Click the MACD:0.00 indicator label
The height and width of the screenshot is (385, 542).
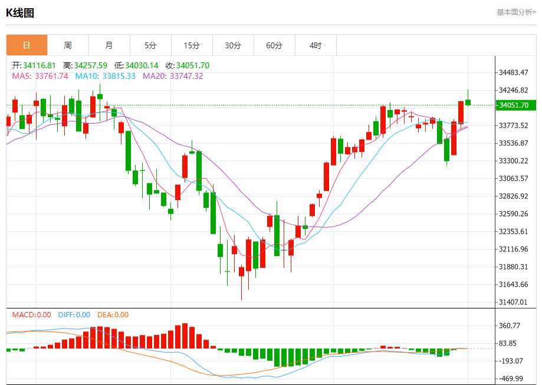(31, 314)
